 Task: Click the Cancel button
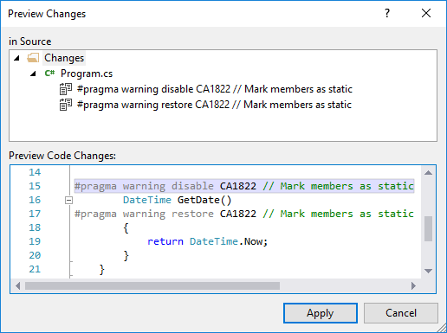coord(401,313)
